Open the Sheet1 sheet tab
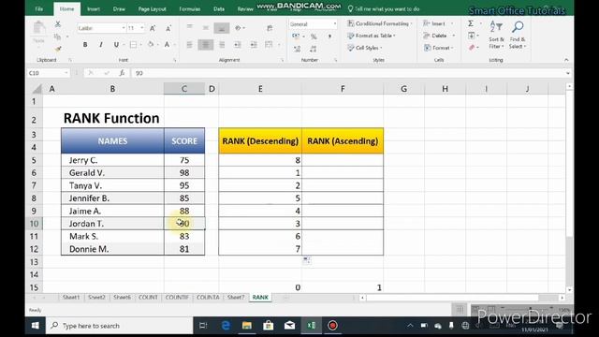Image resolution: width=599 pixels, height=337 pixels. [x=71, y=298]
